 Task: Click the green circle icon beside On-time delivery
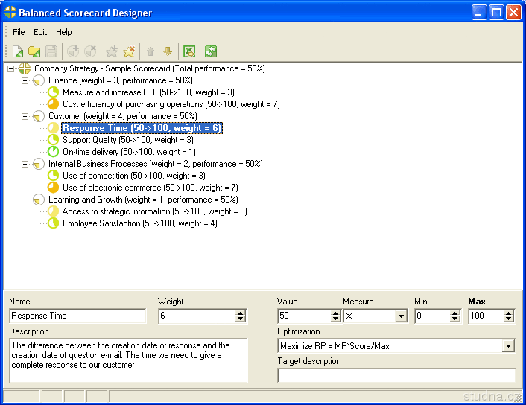pos(53,152)
